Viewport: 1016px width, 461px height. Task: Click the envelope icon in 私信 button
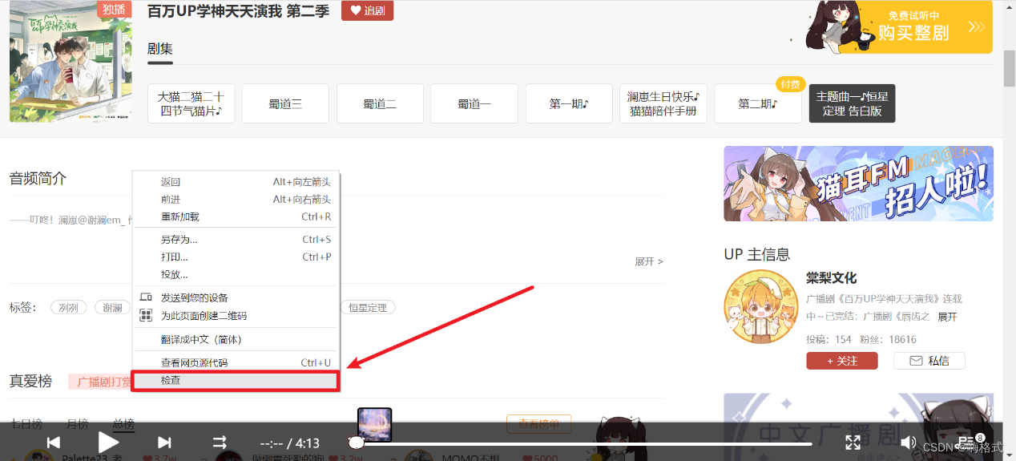click(x=916, y=361)
